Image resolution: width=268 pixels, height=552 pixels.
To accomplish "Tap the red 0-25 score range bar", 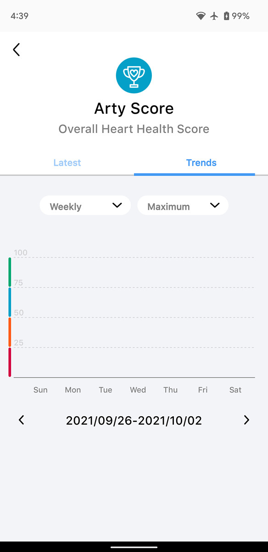I will click(10, 362).
